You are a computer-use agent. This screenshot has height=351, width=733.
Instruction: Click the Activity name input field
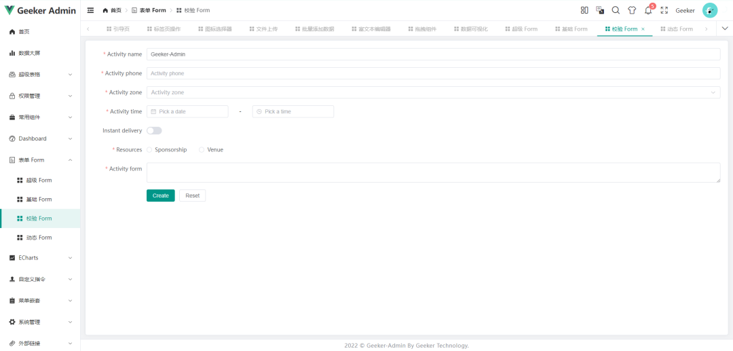click(433, 54)
